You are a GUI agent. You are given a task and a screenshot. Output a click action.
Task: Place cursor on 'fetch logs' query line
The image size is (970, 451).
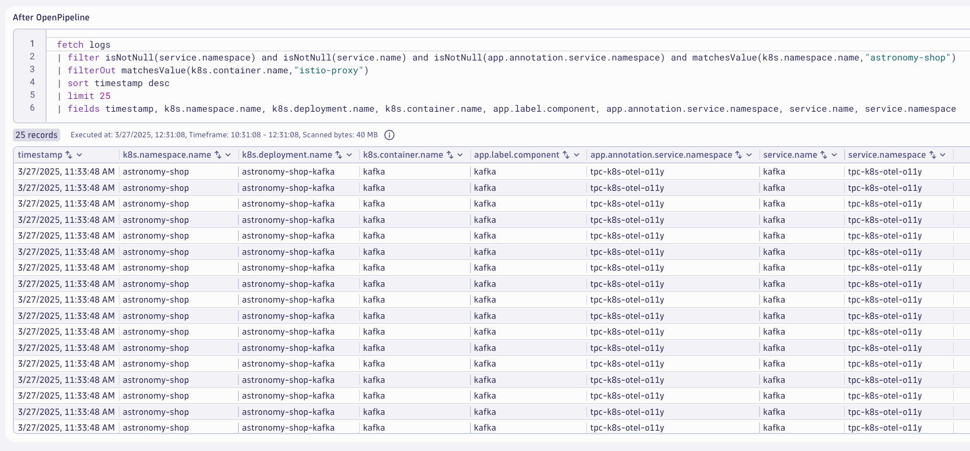point(83,45)
